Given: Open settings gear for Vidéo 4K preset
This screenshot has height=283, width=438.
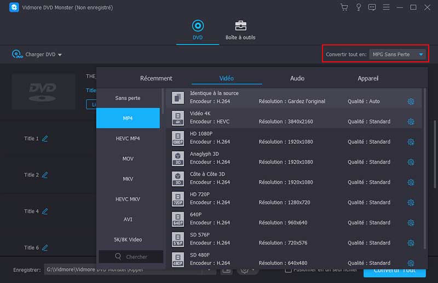Looking at the screenshot, I should (x=411, y=122).
